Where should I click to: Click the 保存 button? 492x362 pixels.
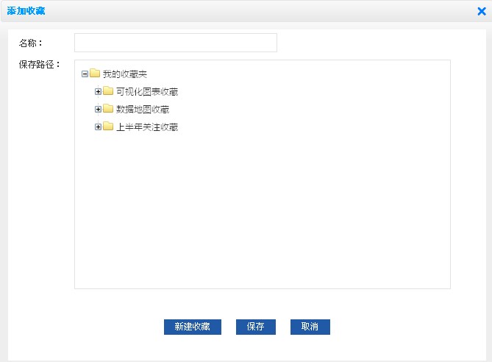point(256,327)
